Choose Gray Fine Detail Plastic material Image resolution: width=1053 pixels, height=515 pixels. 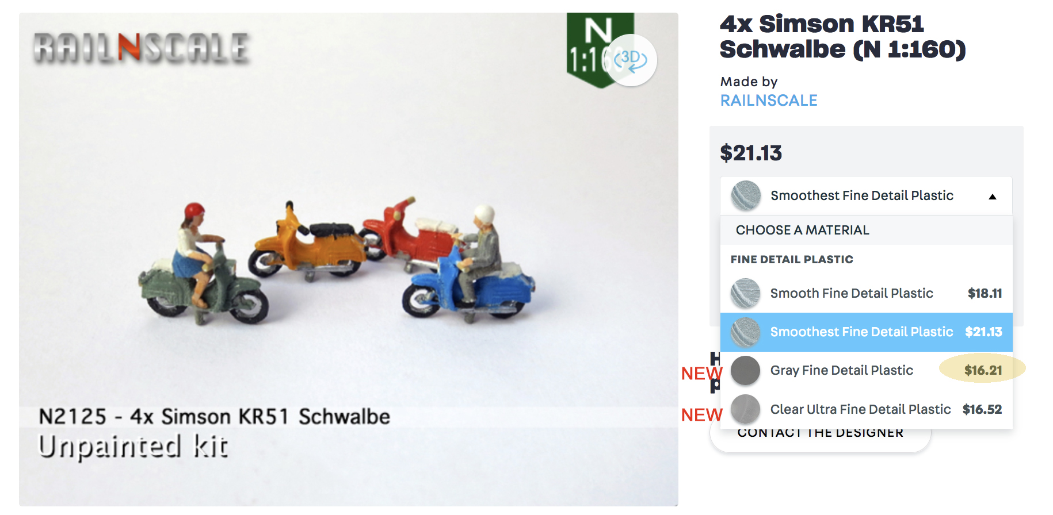(x=841, y=371)
